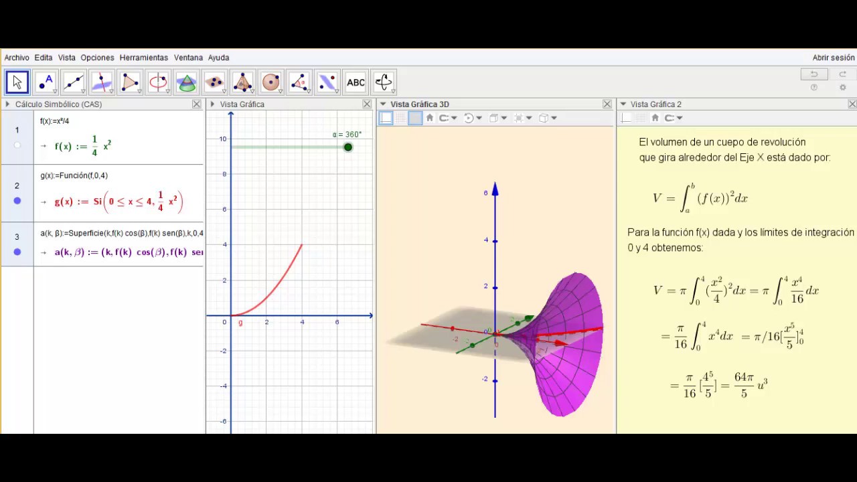The height and width of the screenshot is (482, 857).
Task: Select the Move arrow tool
Action: 17,82
